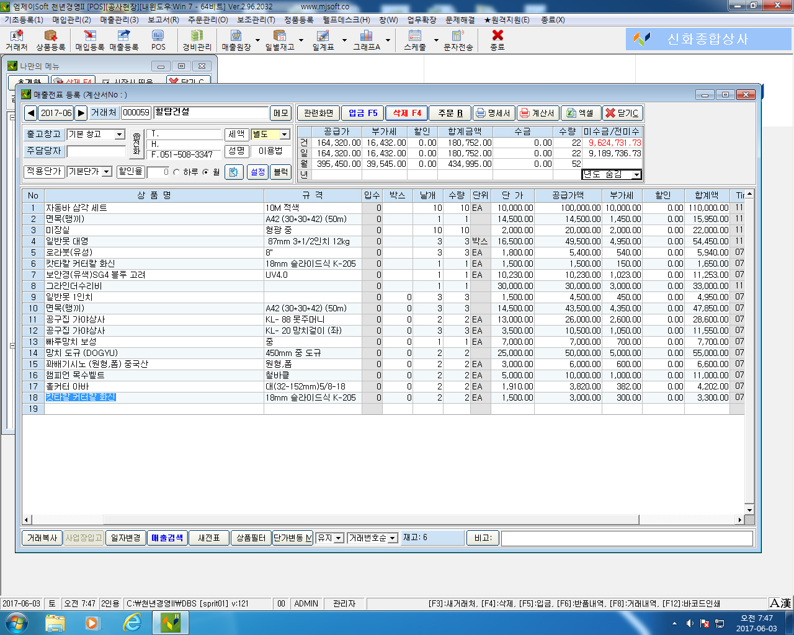Open 거래번호순 sort dropdown
The height and width of the screenshot is (635, 794).
(x=393, y=538)
